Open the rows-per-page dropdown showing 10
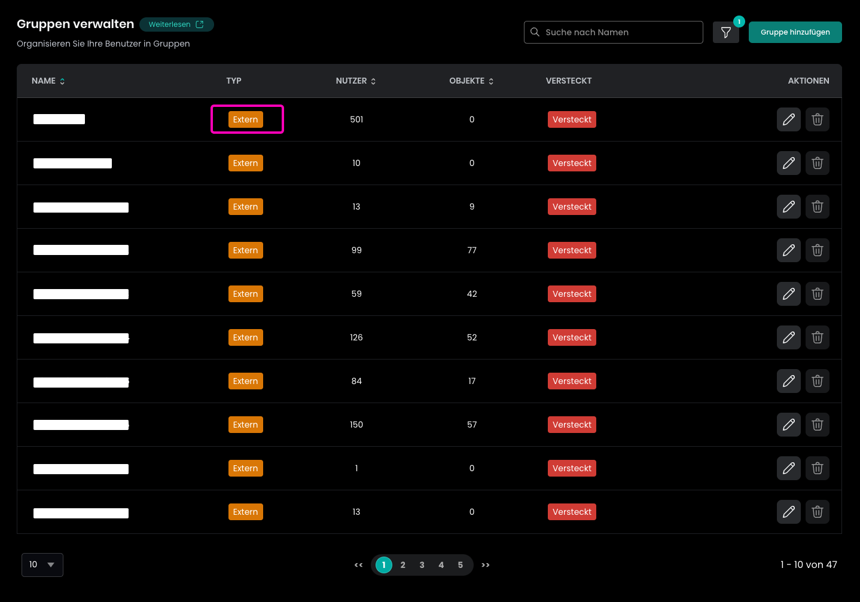This screenshot has width=860, height=602. click(42, 564)
